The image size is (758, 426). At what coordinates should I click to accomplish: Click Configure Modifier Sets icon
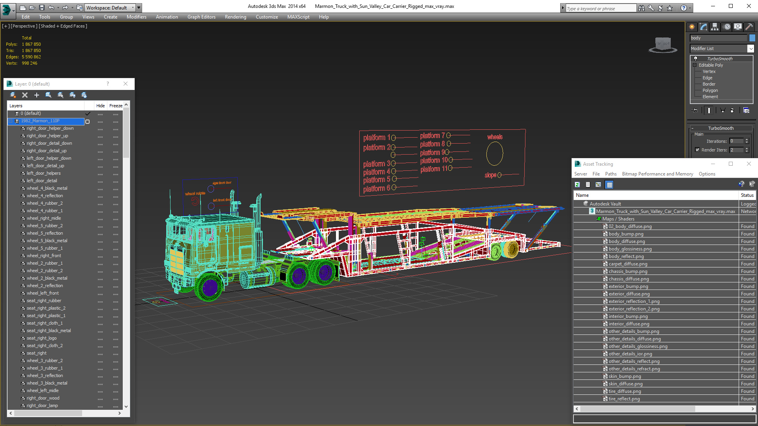746,110
